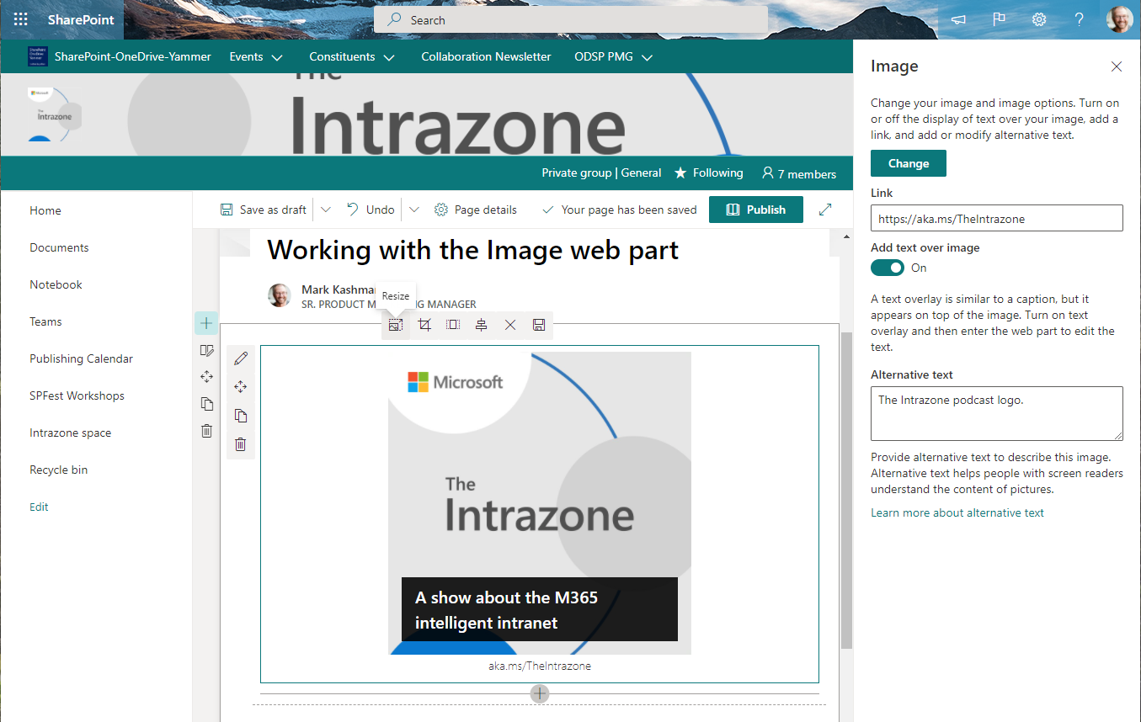Click Mark Kashman's author avatar

pyautogui.click(x=280, y=295)
